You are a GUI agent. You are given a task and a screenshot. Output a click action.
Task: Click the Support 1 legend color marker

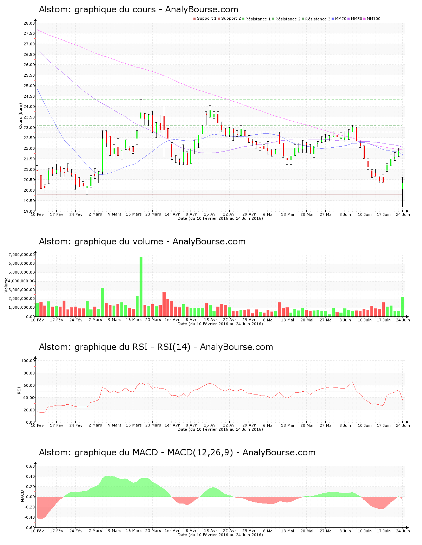(194, 19)
